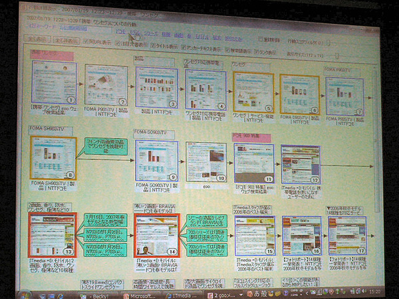This screenshot has height=299, width=399.
Task: Open thumbnail 14 BRAVIA article
Action: (x=157, y=235)
